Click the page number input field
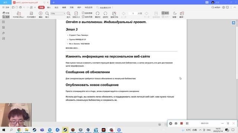The width and height of the screenshot is (238, 133). pos(133,13)
